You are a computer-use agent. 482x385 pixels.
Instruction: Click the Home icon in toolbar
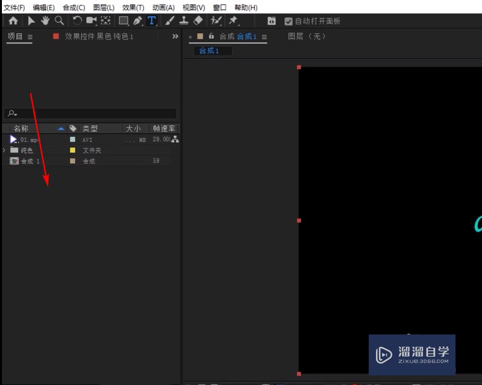click(13, 21)
